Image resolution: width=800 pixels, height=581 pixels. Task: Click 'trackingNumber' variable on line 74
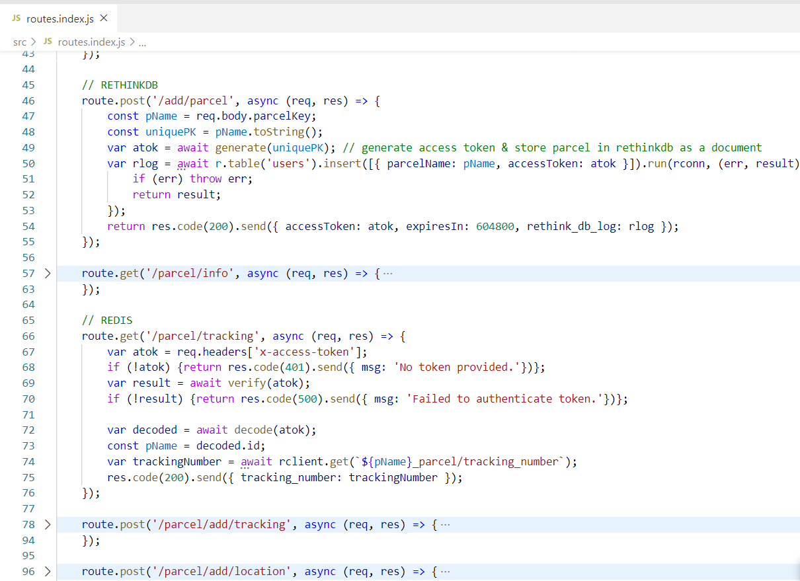177,461
